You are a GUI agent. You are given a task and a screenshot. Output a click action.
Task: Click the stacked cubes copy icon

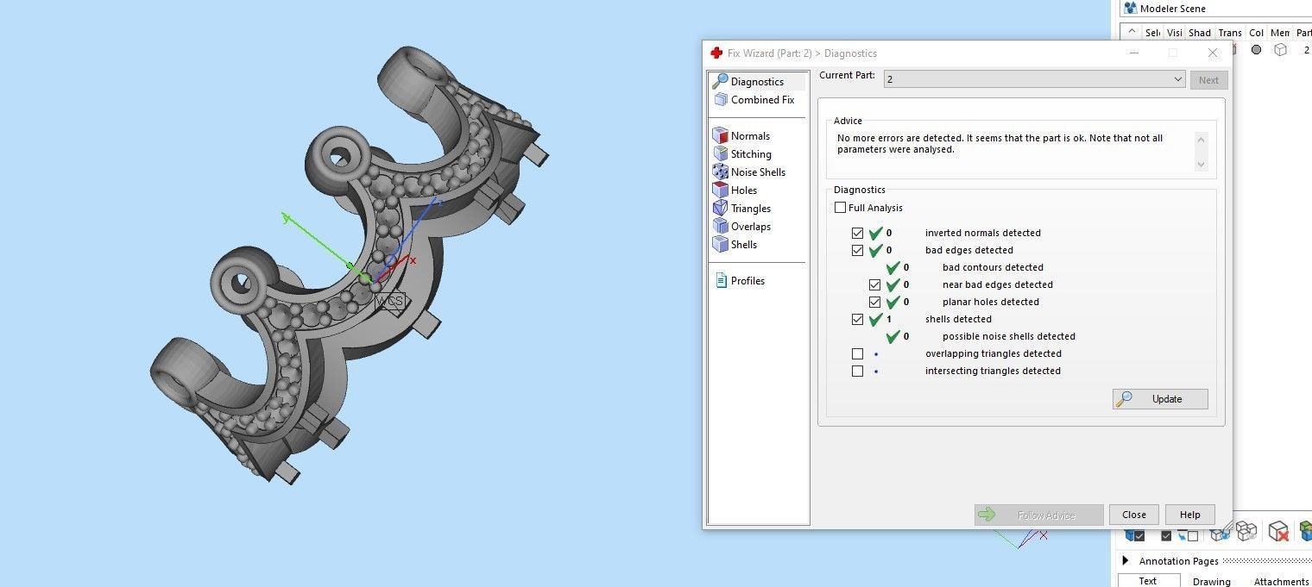[x=1246, y=531]
